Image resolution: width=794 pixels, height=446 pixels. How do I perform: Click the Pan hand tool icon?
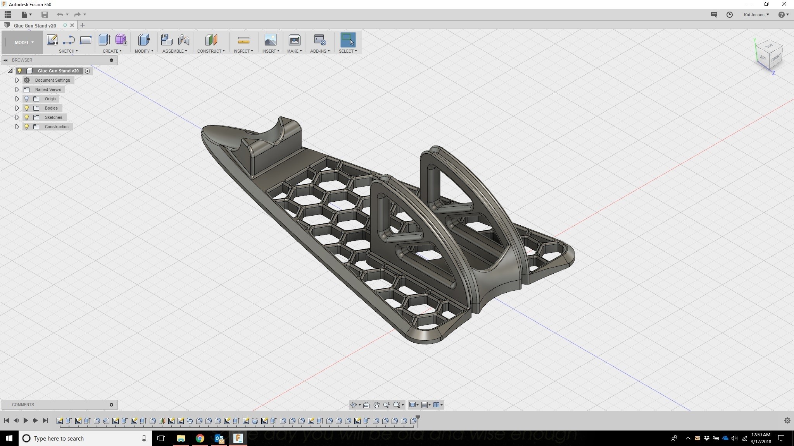[376, 405]
